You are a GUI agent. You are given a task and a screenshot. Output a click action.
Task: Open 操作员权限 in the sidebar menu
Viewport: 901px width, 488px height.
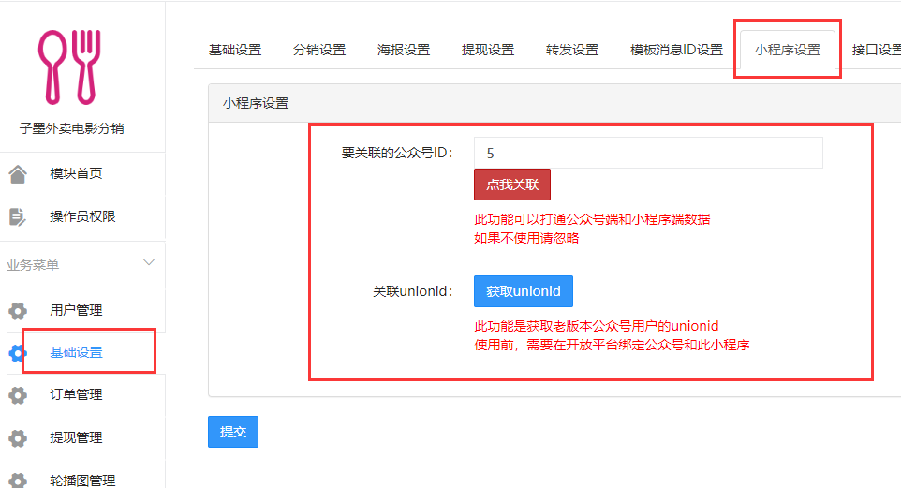point(82,216)
